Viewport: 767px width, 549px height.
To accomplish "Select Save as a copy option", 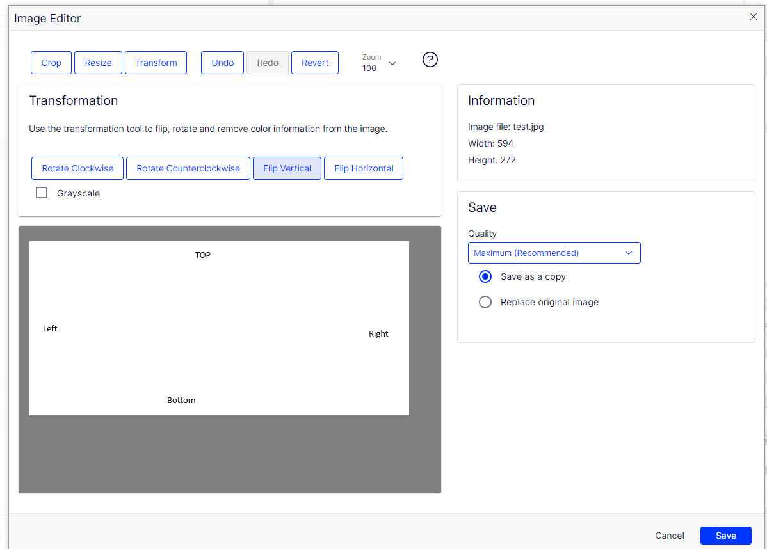I will 485,276.
